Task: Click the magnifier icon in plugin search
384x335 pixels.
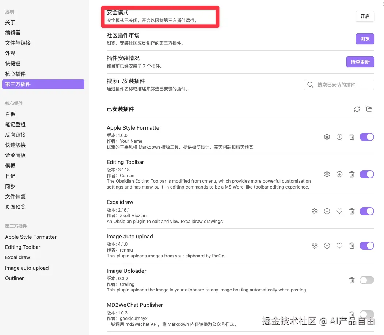Action: pyautogui.click(x=310, y=85)
